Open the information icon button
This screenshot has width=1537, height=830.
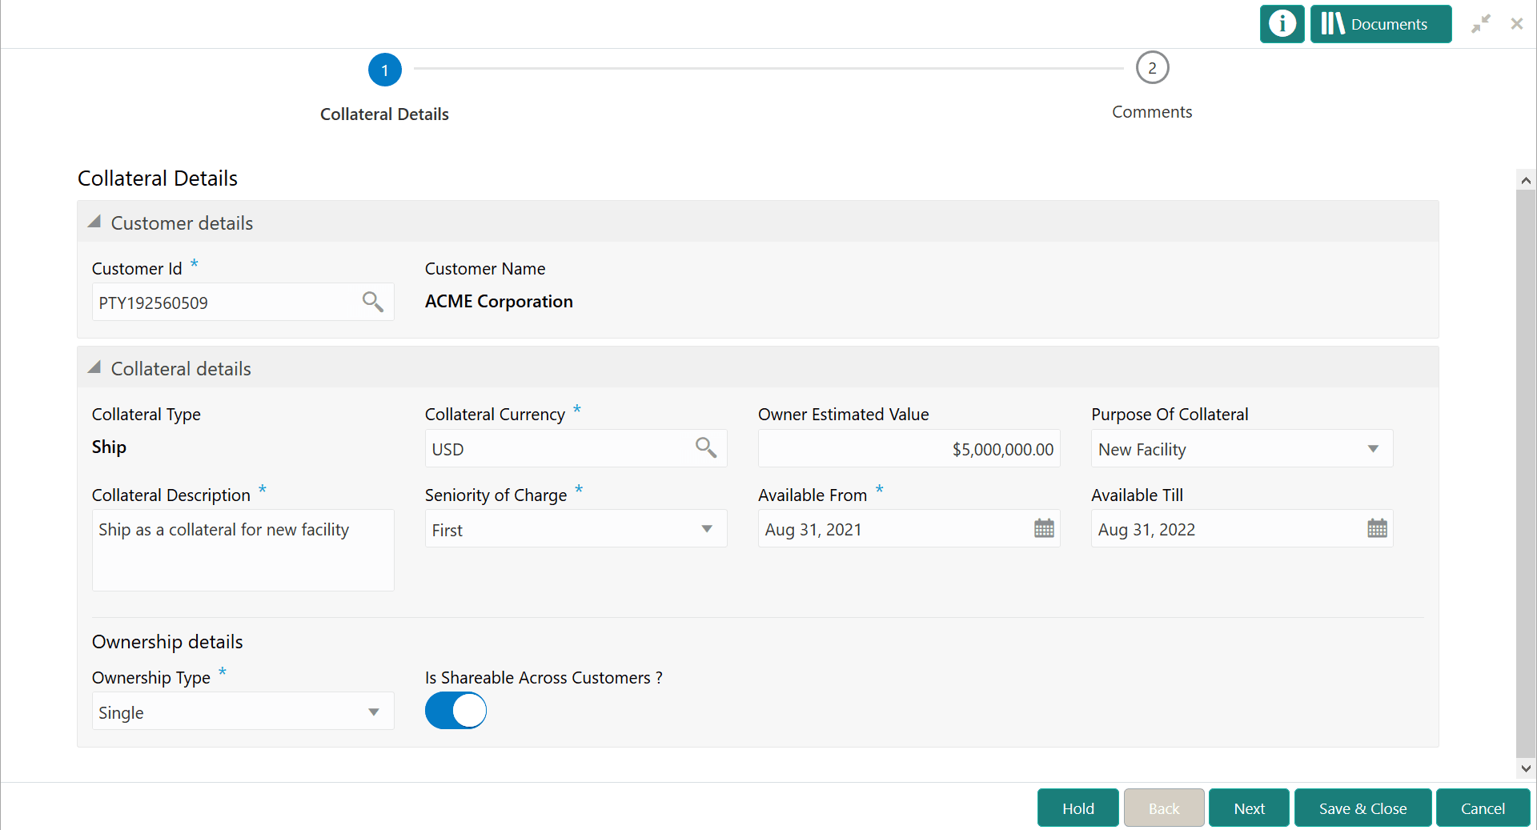(1282, 24)
